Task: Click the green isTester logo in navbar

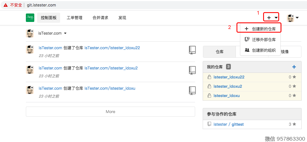Action: pos(30,18)
